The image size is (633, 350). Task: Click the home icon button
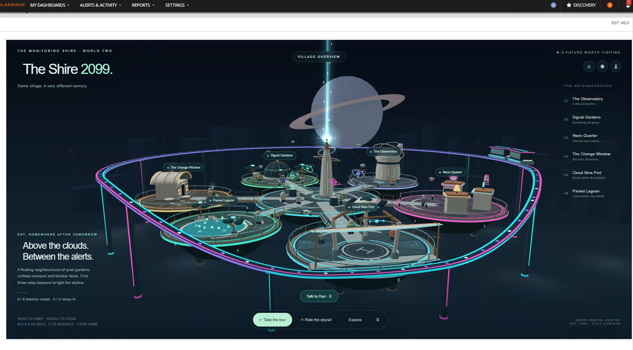coord(589,66)
